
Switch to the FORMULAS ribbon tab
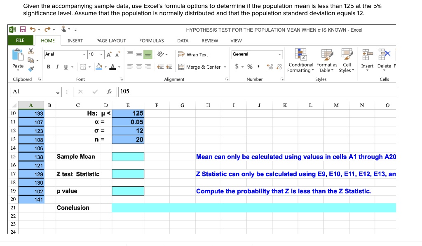[x=151, y=41]
